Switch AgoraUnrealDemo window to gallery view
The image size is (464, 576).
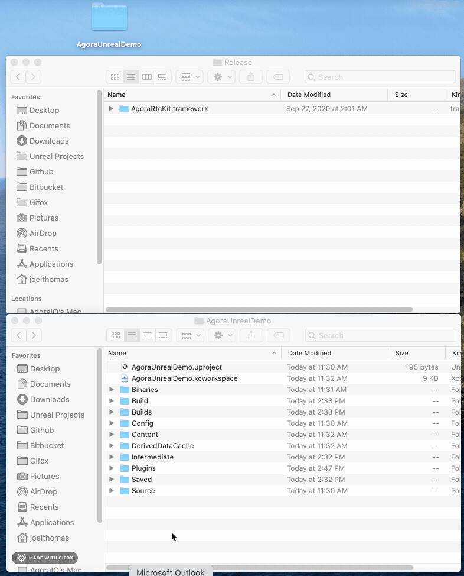point(163,335)
